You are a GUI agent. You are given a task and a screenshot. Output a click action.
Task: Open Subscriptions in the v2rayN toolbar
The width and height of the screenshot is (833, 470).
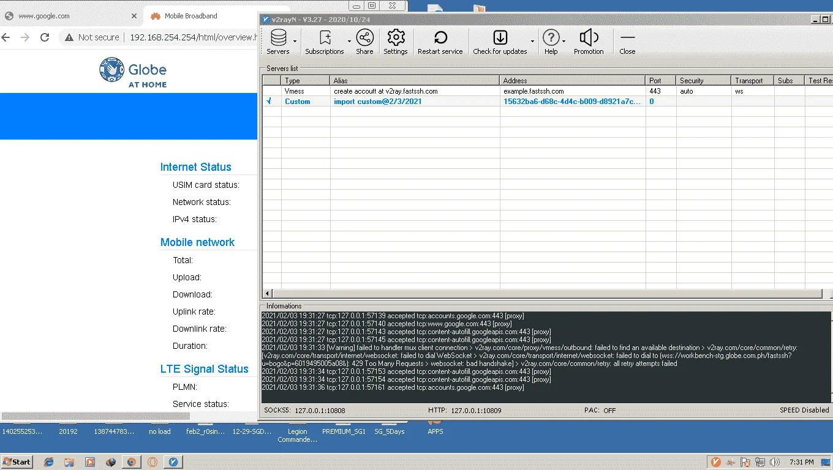(325, 42)
